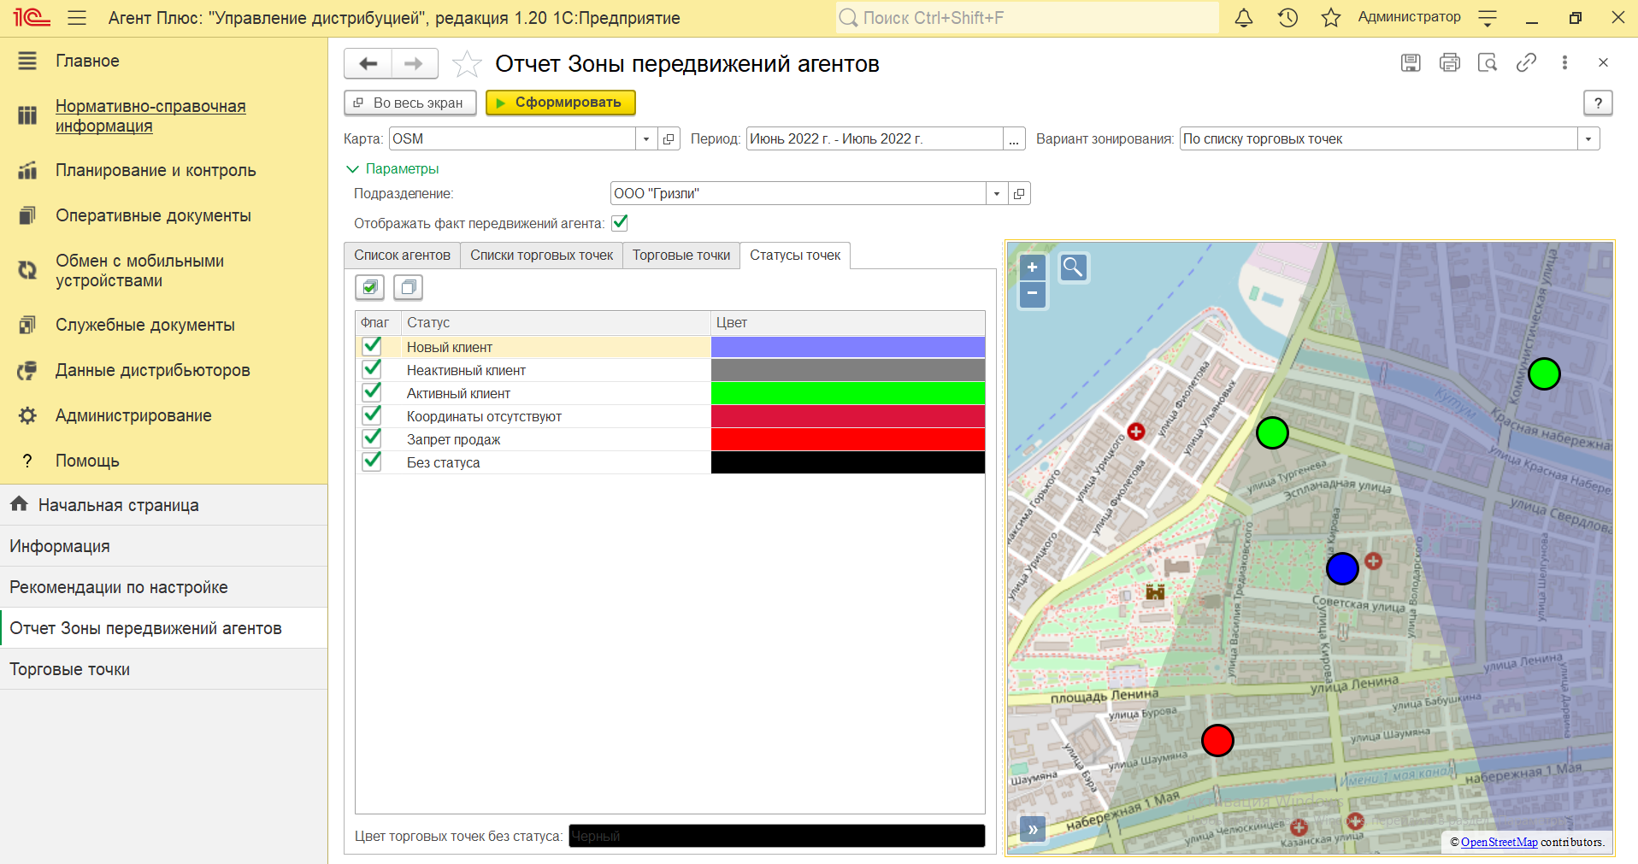
Task: Toggle flag for Активный клиент
Action: (x=372, y=392)
